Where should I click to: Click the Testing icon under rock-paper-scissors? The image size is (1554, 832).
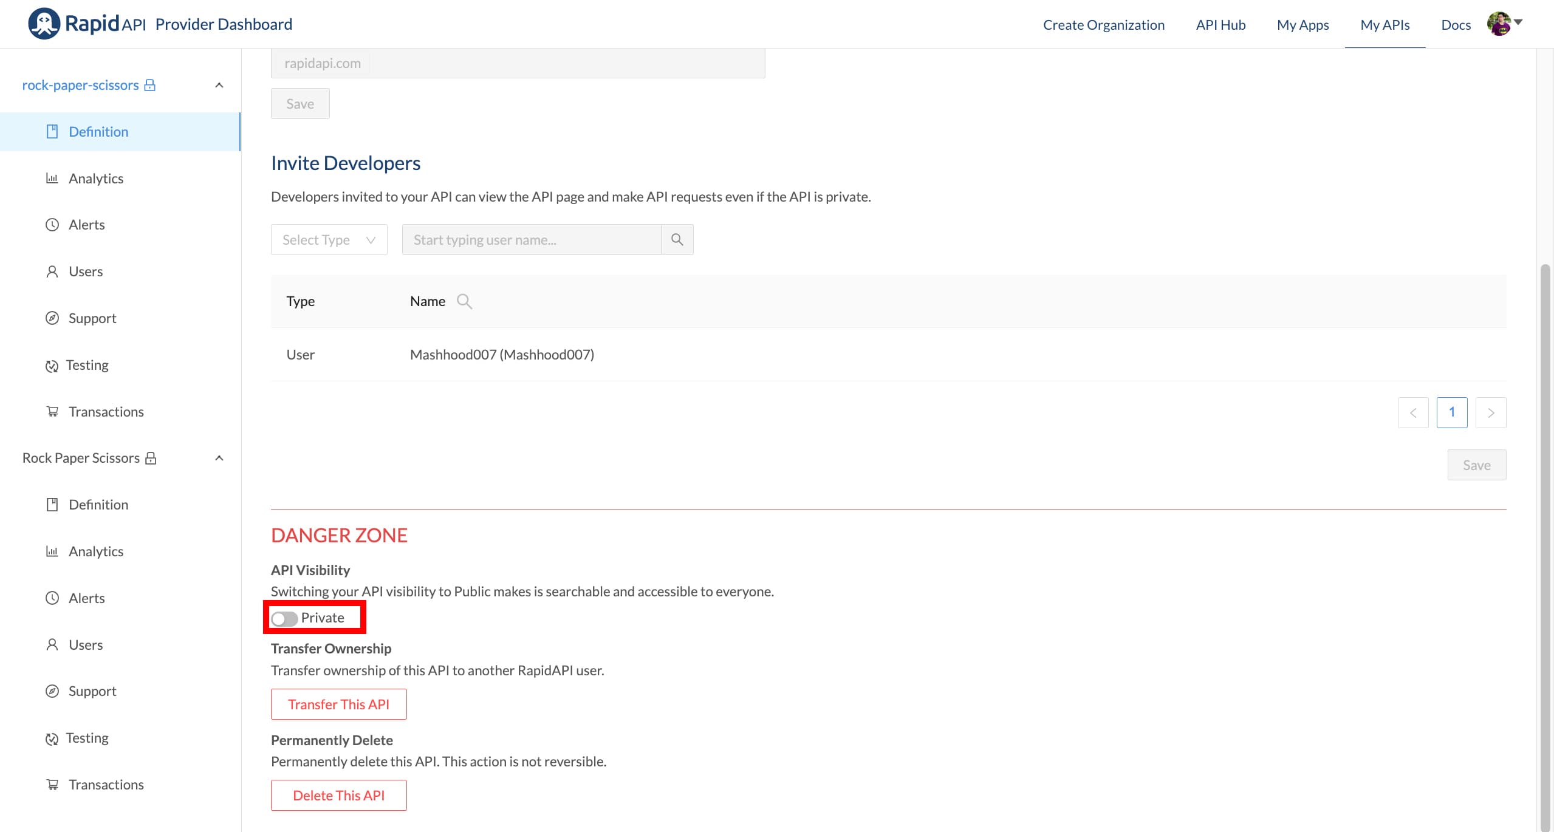(x=52, y=366)
